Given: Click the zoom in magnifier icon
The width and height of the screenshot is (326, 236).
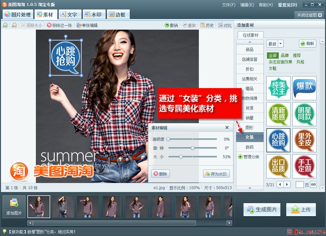Looking at the screenshot, I should point(6,25).
